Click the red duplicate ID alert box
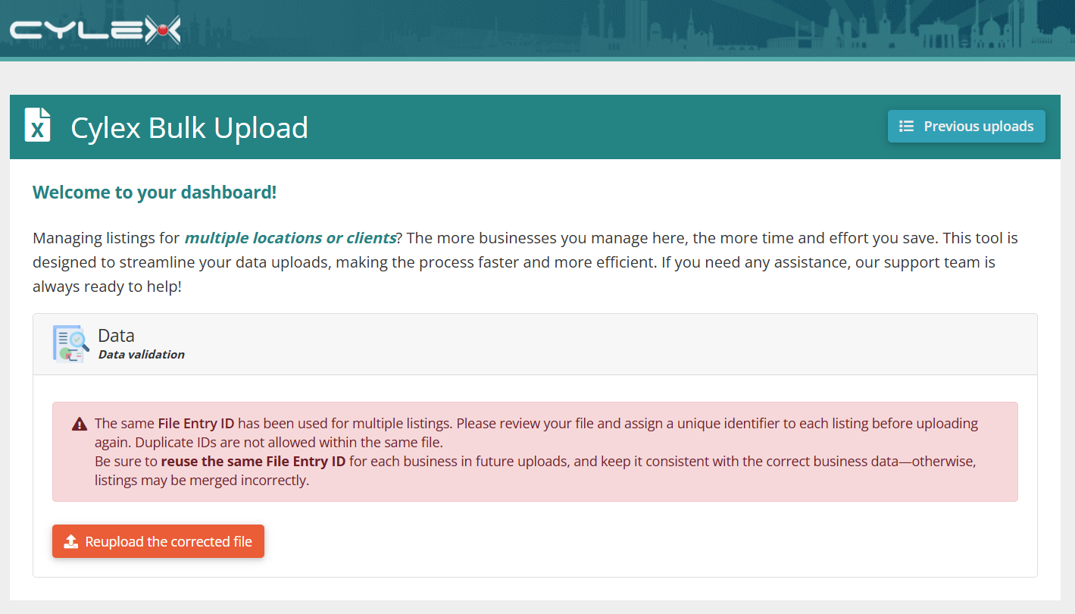Image resolution: width=1075 pixels, height=614 pixels. point(535,452)
